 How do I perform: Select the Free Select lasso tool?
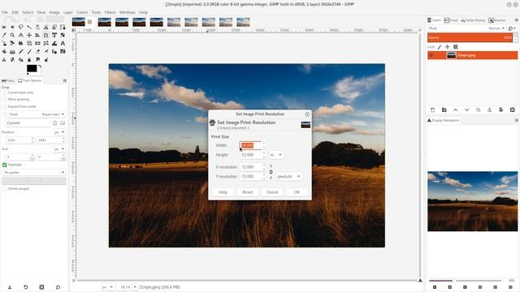tap(20, 27)
